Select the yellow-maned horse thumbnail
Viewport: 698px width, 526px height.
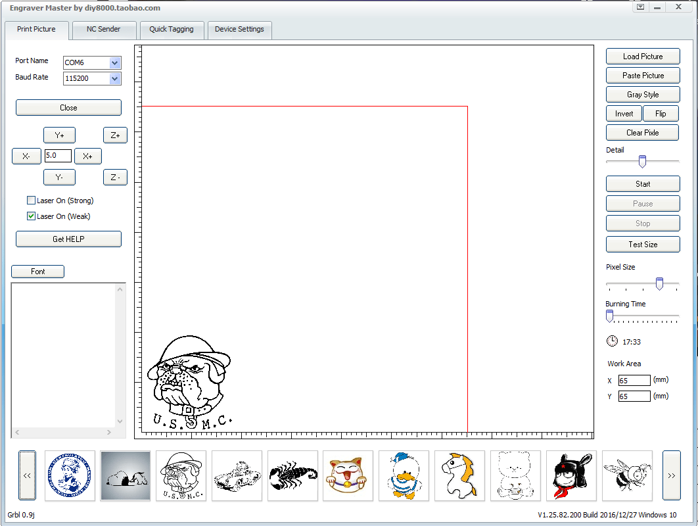tap(460, 475)
